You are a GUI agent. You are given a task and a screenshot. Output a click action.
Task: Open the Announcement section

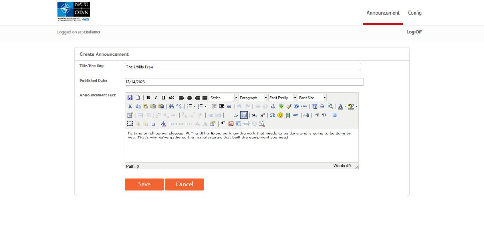click(383, 13)
